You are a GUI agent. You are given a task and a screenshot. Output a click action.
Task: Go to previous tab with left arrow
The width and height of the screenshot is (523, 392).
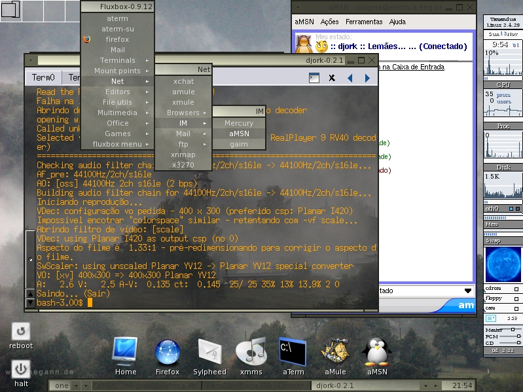coord(350,78)
